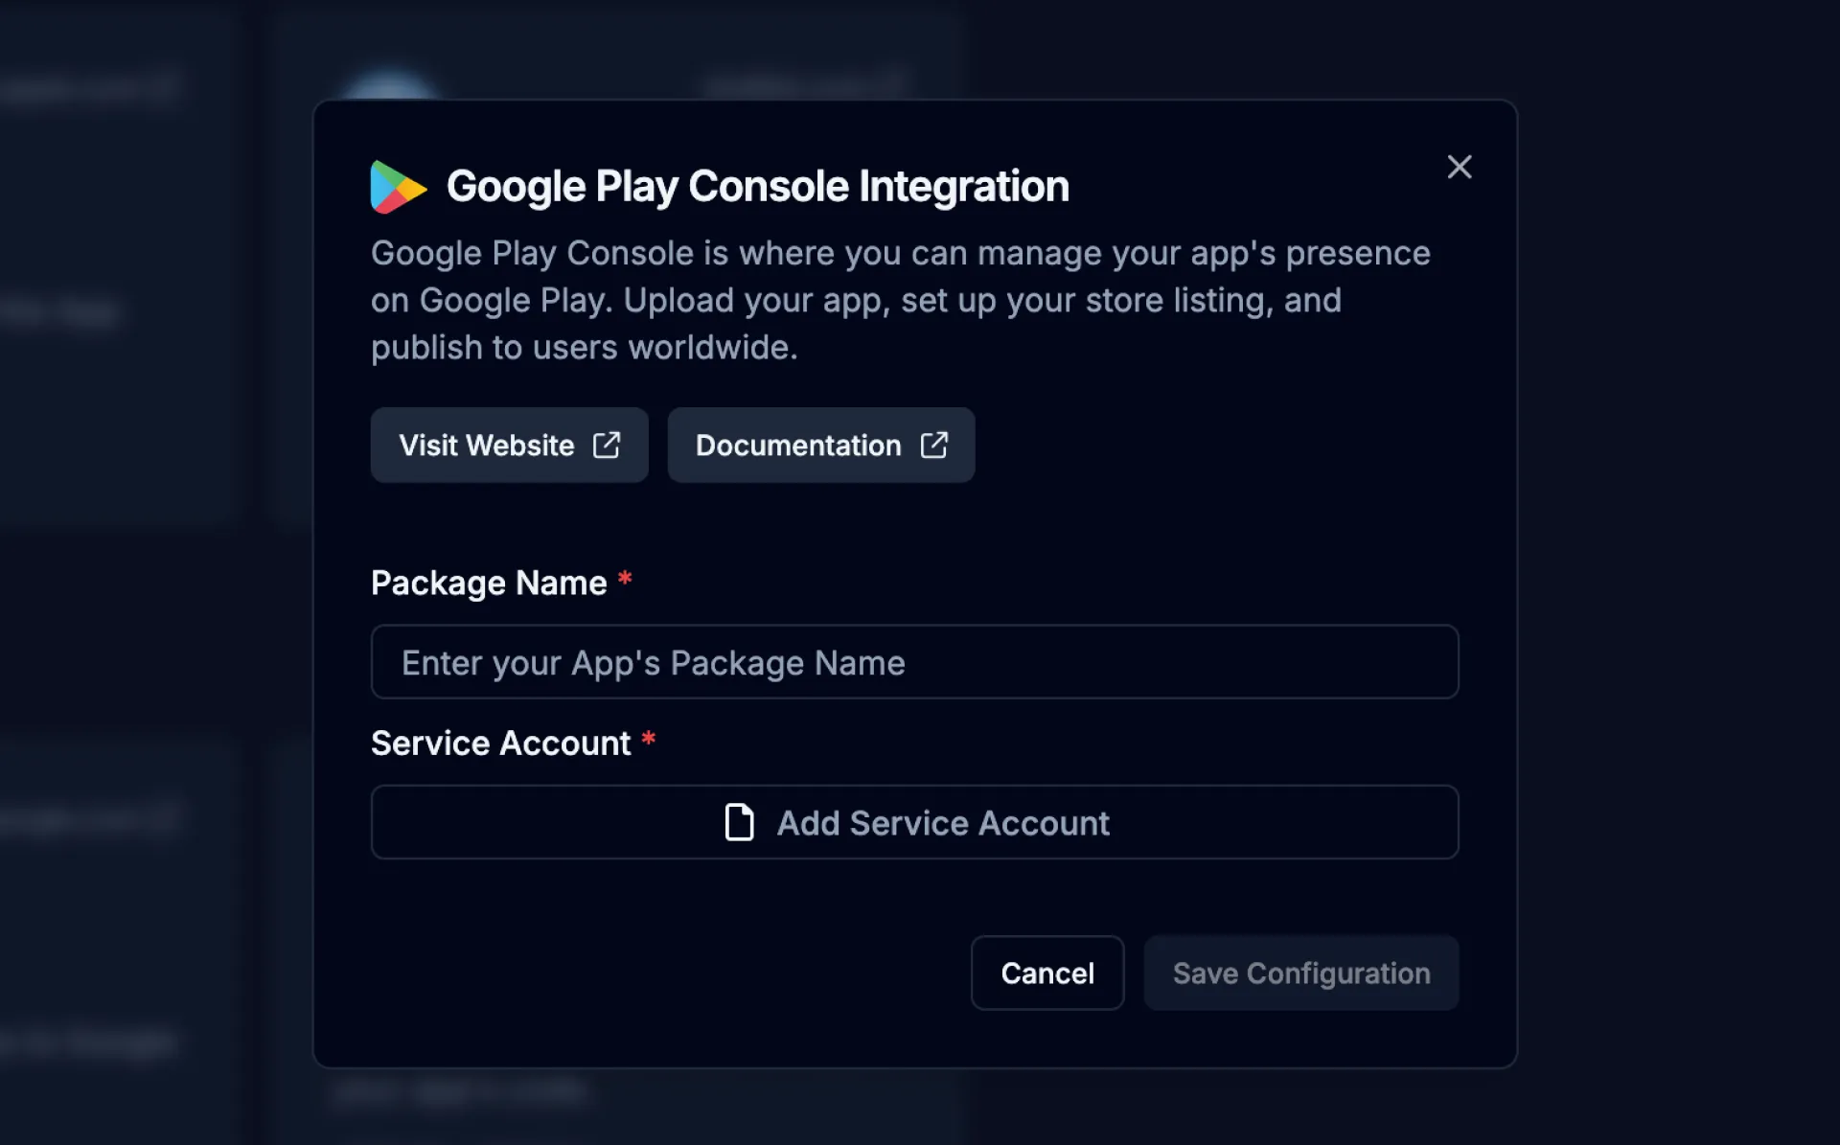Click the Visit Website button text
This screenshot has width=1840, height=1145.
click(x=486, y=445)
